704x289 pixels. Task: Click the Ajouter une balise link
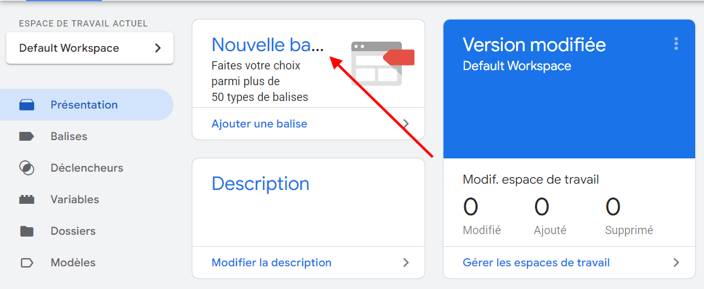tap(259, 124)
